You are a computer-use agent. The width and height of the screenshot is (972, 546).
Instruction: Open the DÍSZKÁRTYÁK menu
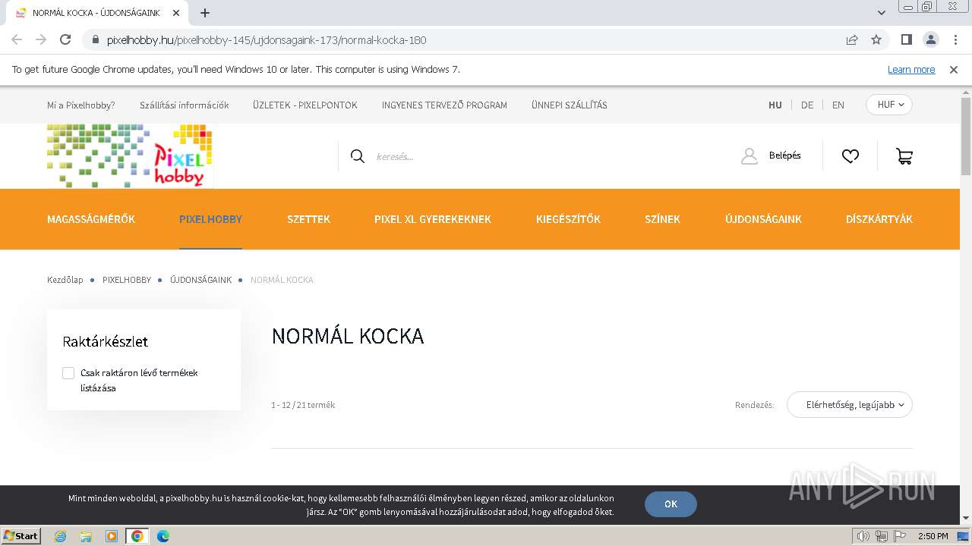pyautogui.click(x=879, y=219)
